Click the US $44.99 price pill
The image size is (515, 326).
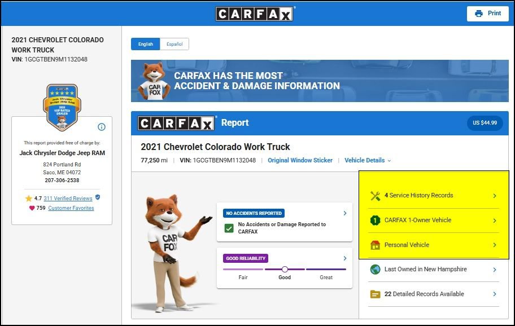(485, 123)
